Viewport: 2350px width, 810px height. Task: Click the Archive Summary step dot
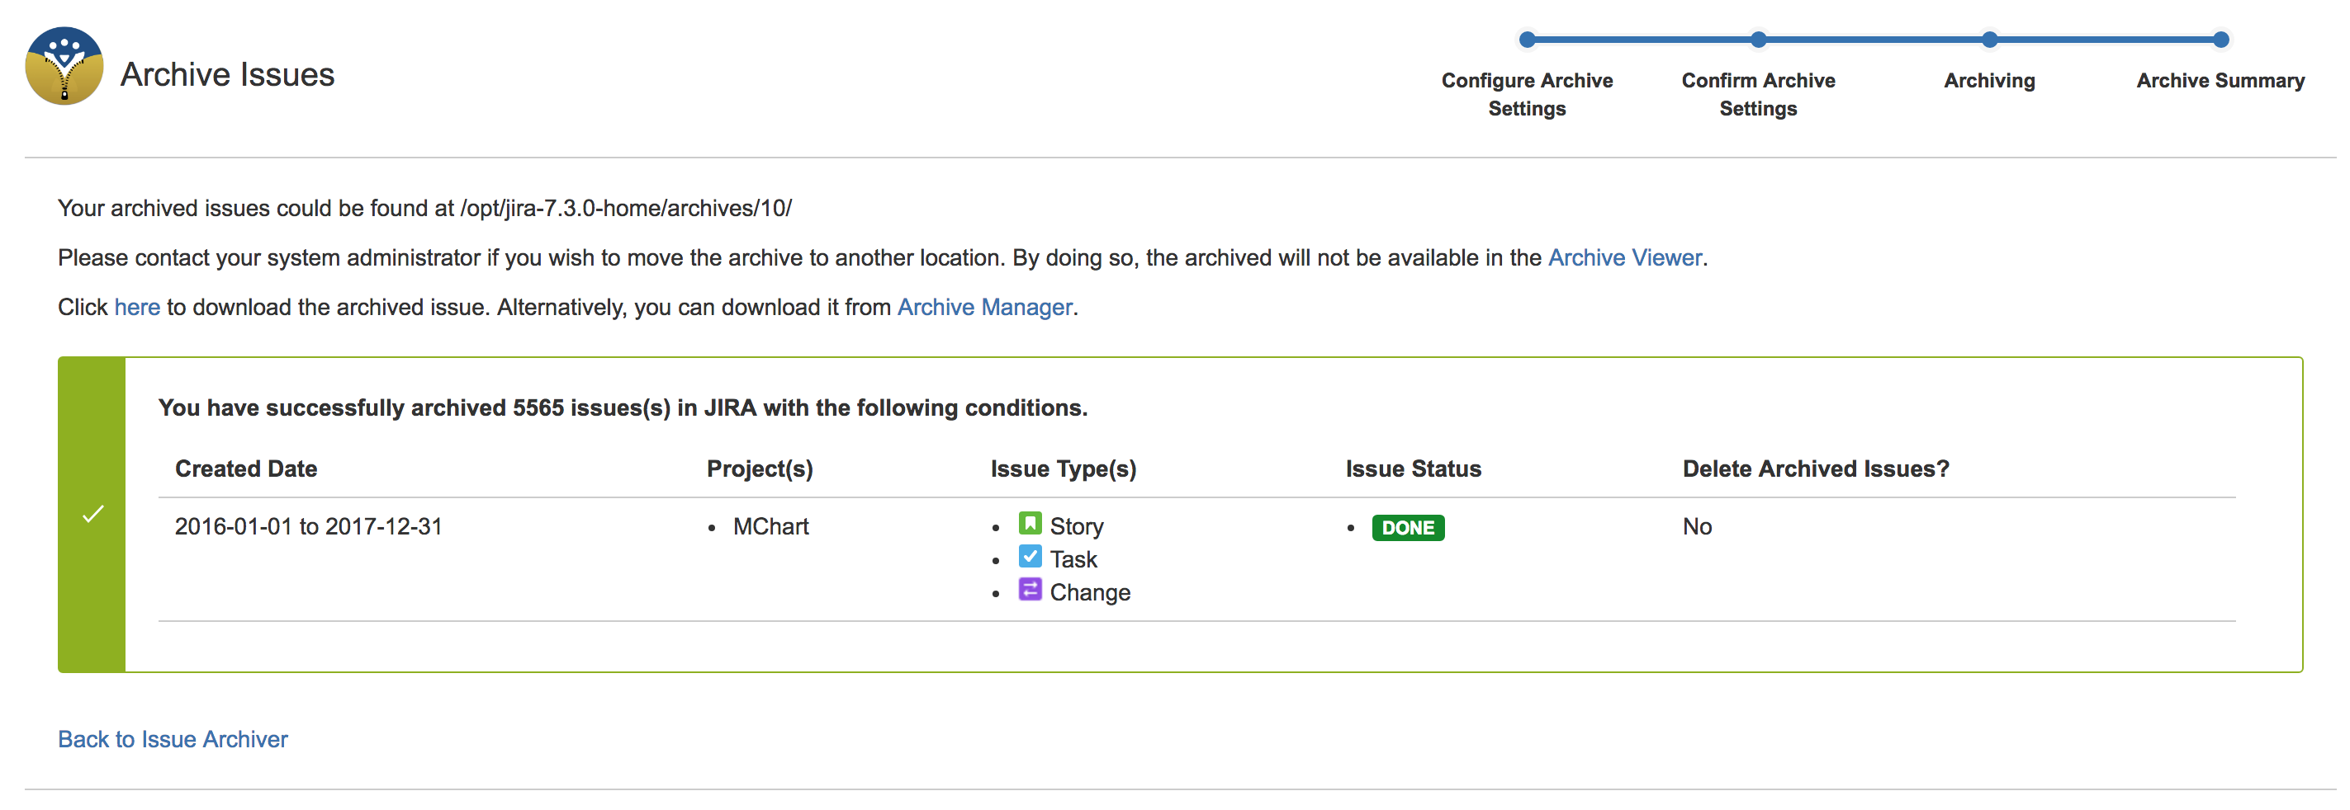click(2220, 39)
